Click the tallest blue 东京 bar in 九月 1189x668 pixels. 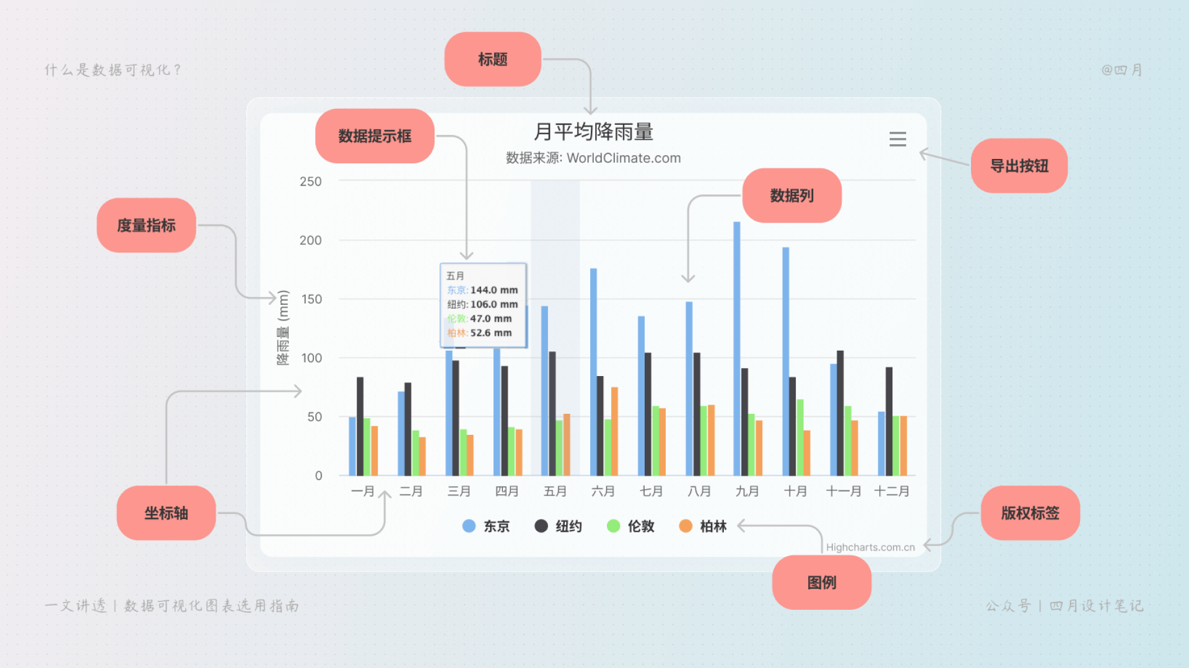pos(737,349)
